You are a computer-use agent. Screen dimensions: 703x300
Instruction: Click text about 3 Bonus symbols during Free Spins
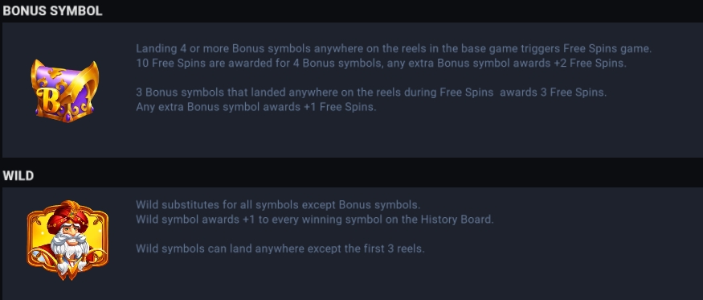(371, 93)
